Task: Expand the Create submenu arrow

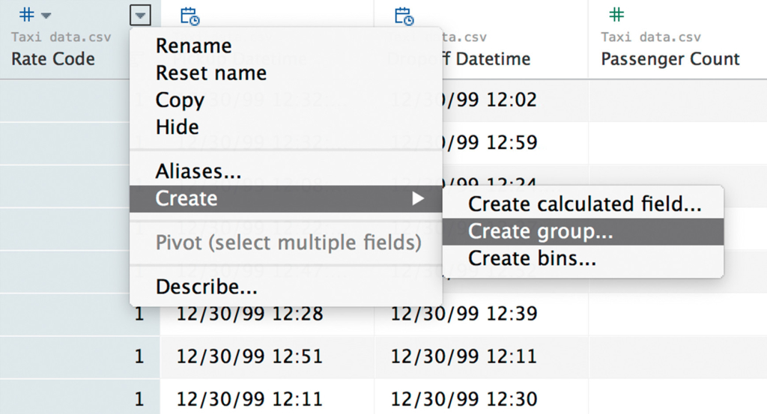Action: pyautogui.click(x=418, y=198)
